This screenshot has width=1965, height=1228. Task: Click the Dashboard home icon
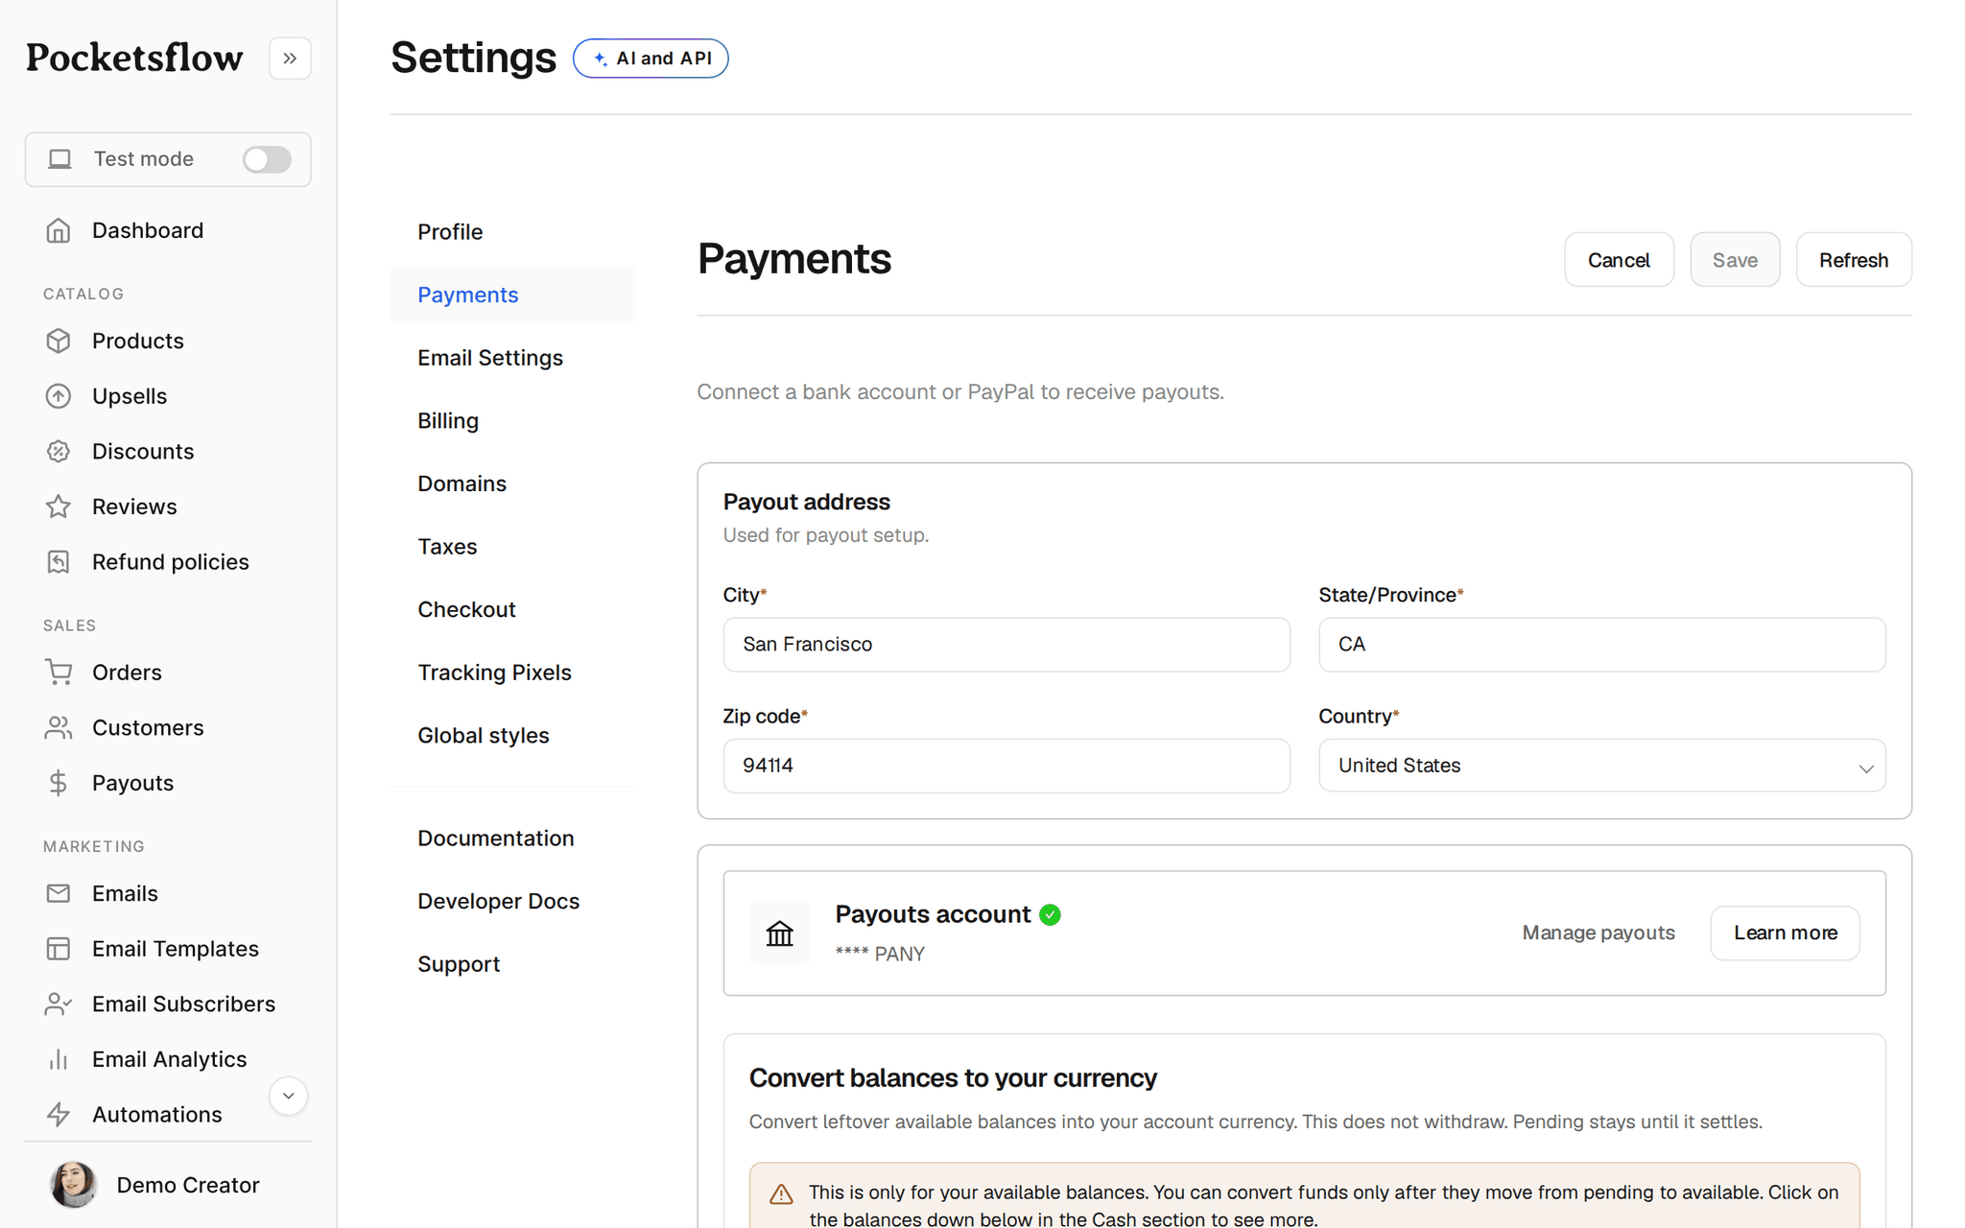point(59,230)
